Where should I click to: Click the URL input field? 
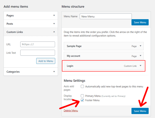[38, 44]
